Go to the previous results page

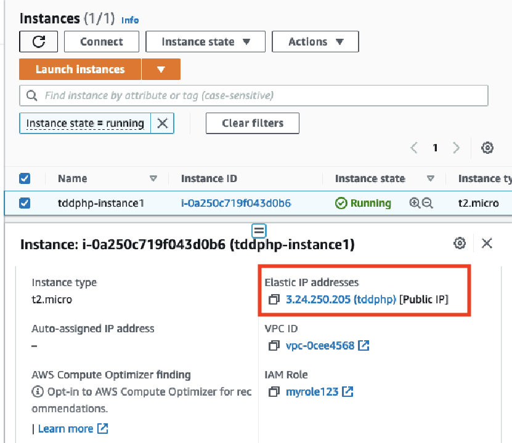point(414,148)
